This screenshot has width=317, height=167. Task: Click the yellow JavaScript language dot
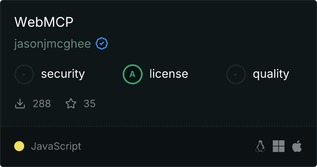point(19,146)
